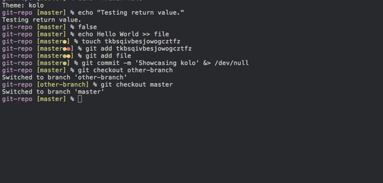Screen dimensions: 383x183
Task: Click the 'Switched to branch 'master'' output line
Action: coord(53,91)
